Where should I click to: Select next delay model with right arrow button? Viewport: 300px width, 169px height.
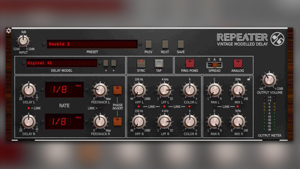pos(114,63)
